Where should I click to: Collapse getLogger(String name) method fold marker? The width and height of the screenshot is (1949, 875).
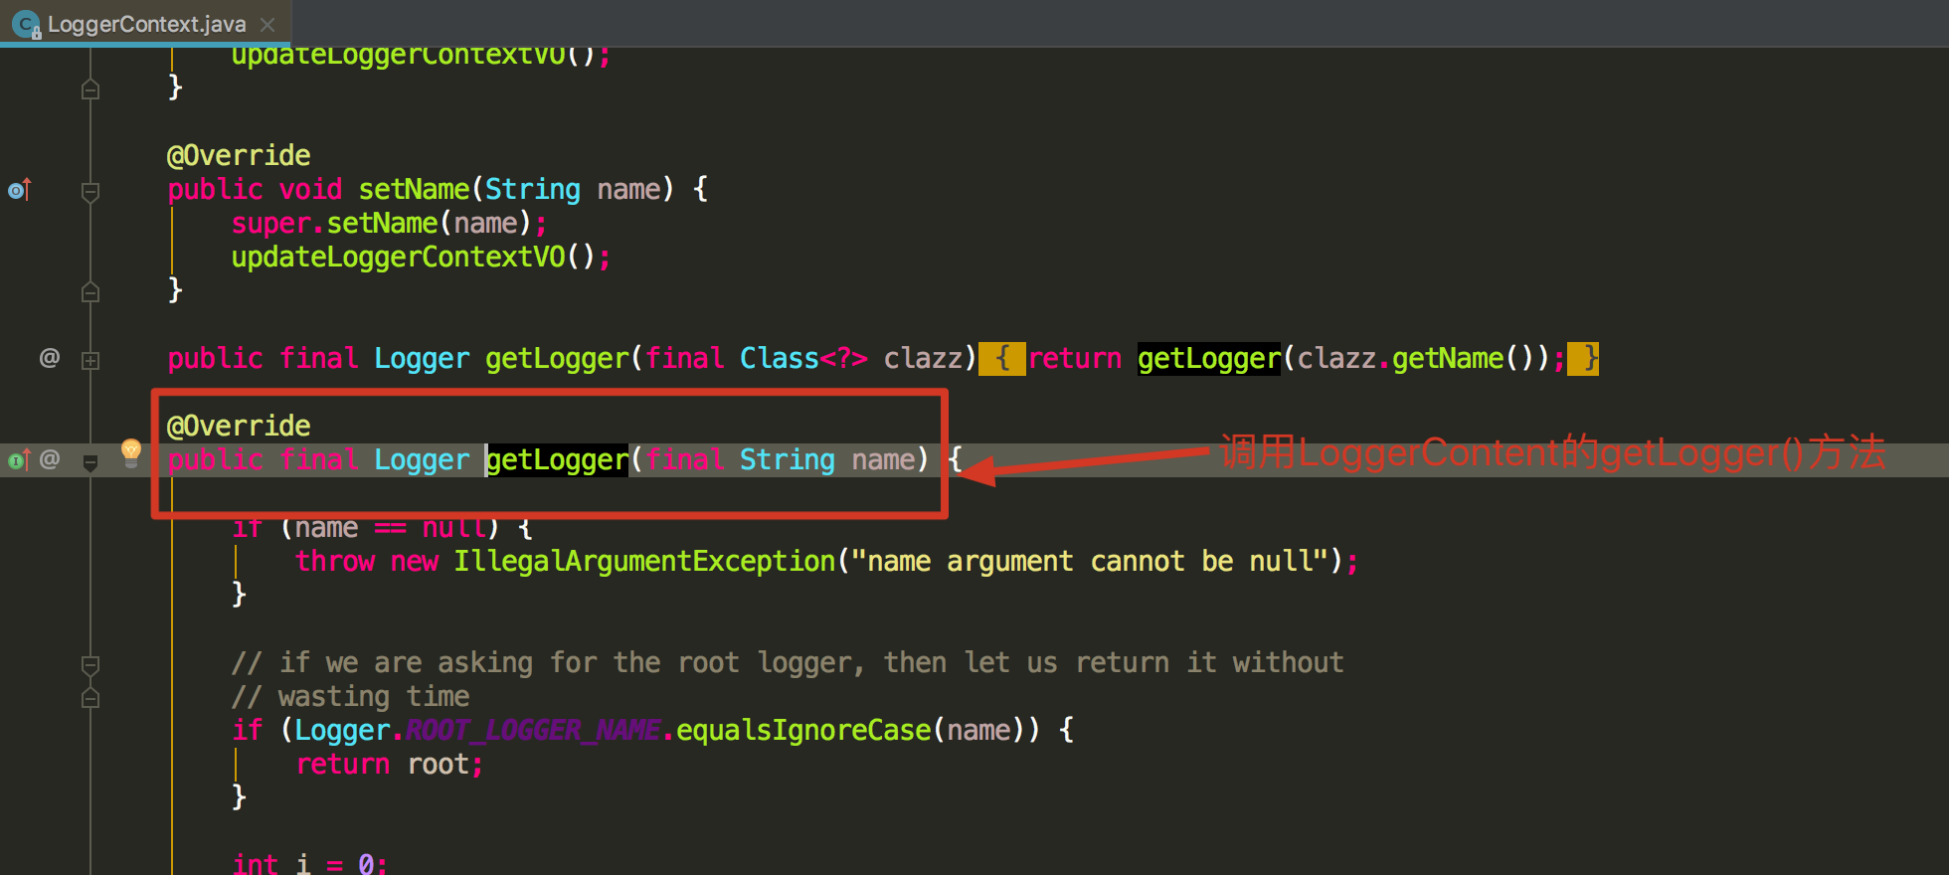click(x=90, y=462)
